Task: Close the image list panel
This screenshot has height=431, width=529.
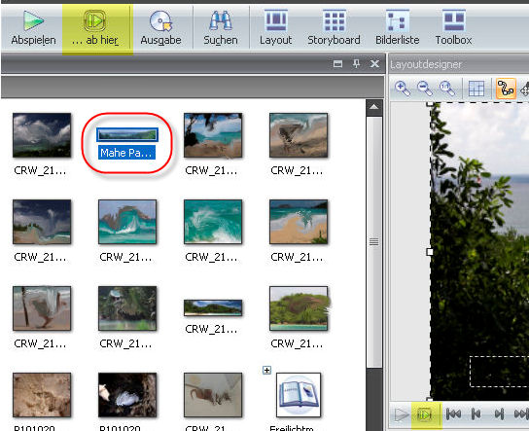Action: point(374,63)
